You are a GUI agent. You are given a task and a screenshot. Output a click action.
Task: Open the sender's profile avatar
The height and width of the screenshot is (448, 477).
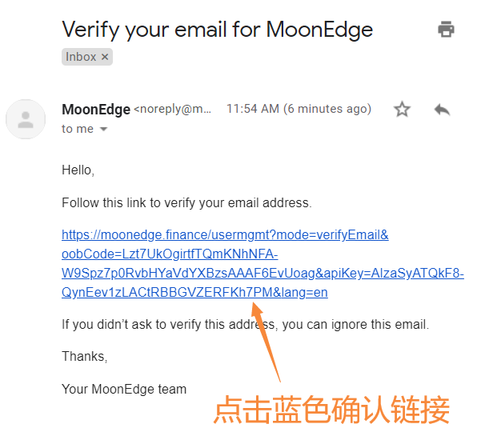[x=26, y=119]
